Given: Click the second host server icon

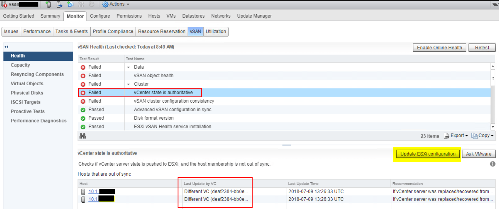Looking at the screenshot, I should [x=83, y=200].
